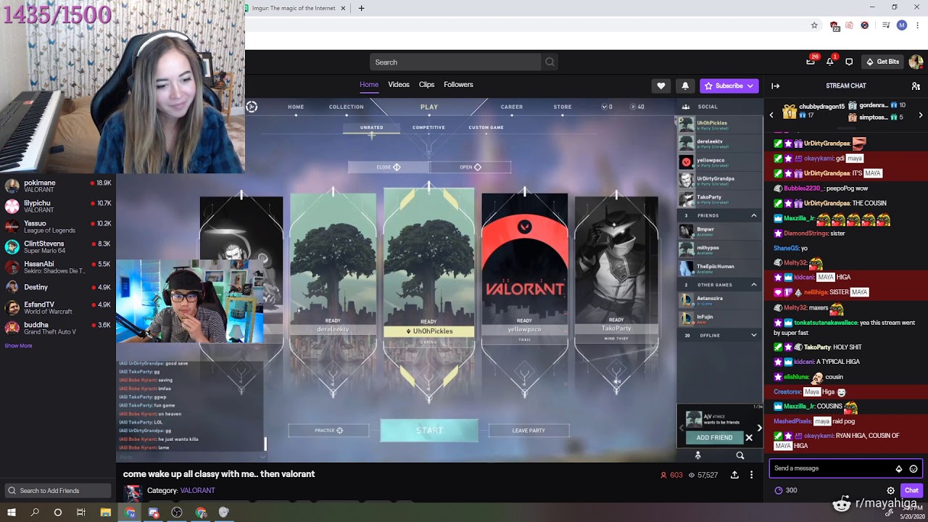Set party to CLOSE
The height and width of the screenshot is (522, 928).
[389, 167]
